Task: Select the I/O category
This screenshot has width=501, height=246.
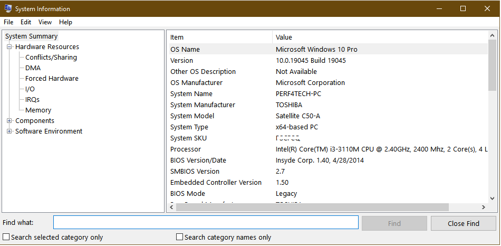Action: (x=30, y=89)
